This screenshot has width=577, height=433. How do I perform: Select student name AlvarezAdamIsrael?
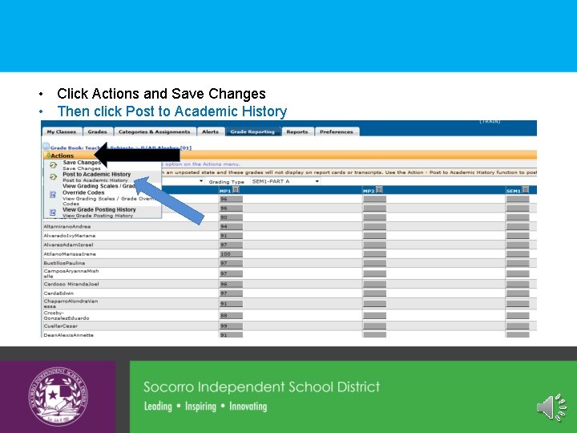(x=68, y=245)
